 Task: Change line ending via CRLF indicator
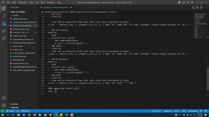(x=184, y=111)
